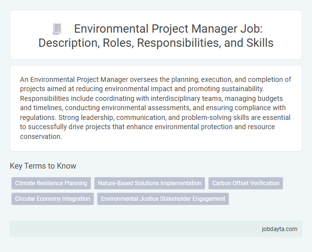Click the Key Terms to Know heading
The height and width of the screenshot is (252, 312).
coord(43,166)
